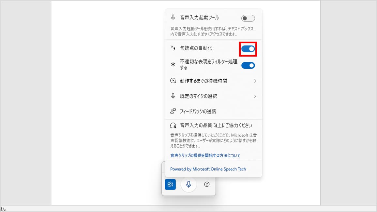This screenshot has width=377, height=212.
Task: Expand chevron for 既定のマイクの選択
Action: pyautogui.click(x=255, y=96)
